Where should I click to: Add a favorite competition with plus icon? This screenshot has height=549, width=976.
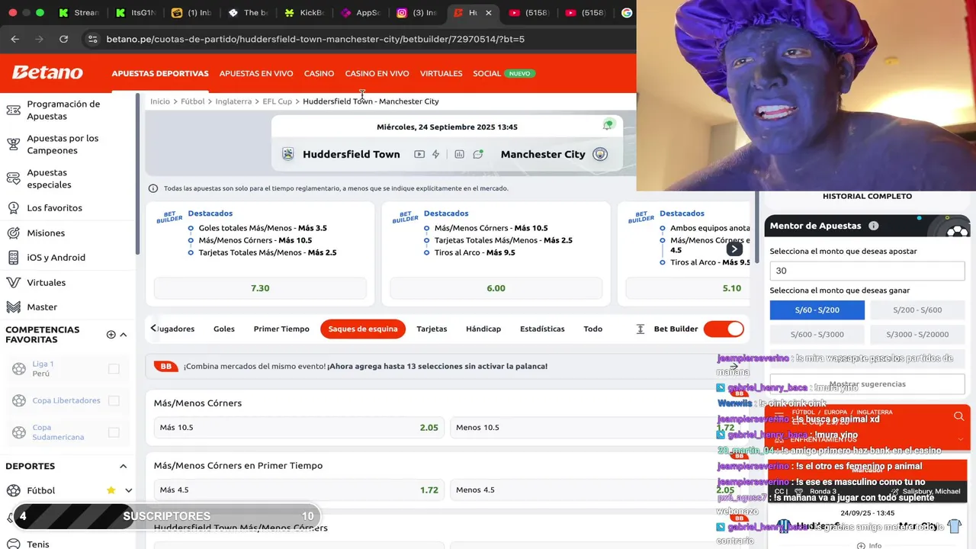point(111,335)
